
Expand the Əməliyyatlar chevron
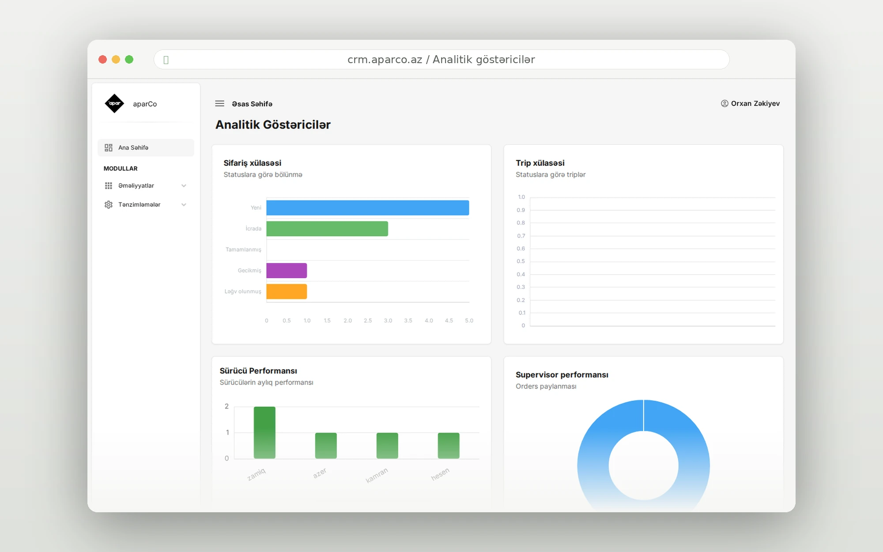click(x=184, y=185)
